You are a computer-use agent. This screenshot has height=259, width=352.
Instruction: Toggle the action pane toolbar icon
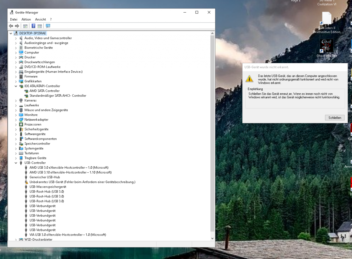click(40, 26)
